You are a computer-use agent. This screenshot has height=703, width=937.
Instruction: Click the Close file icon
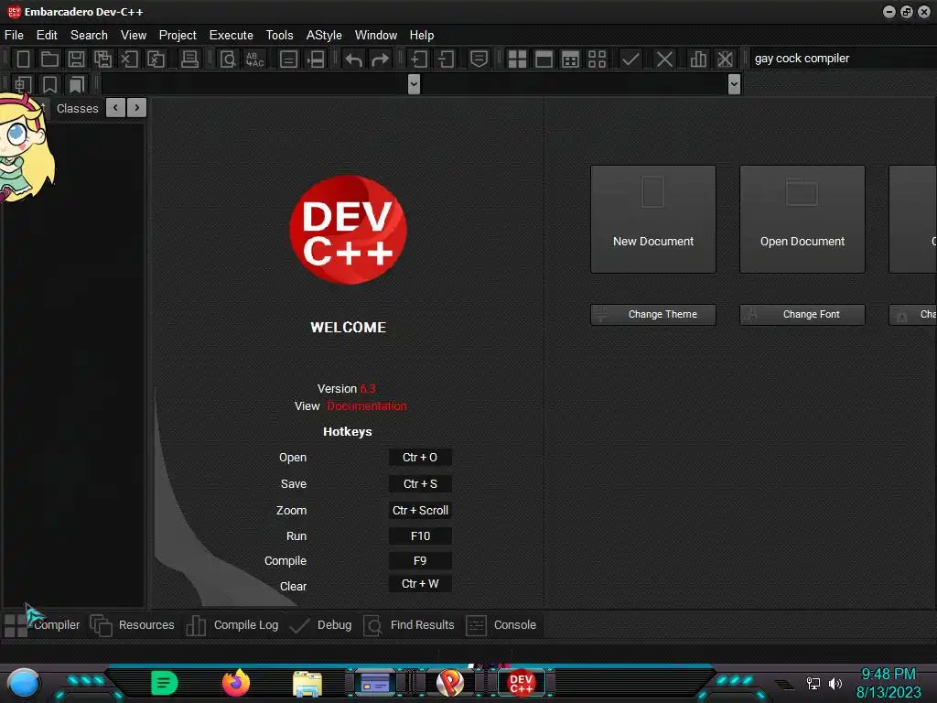129,59
